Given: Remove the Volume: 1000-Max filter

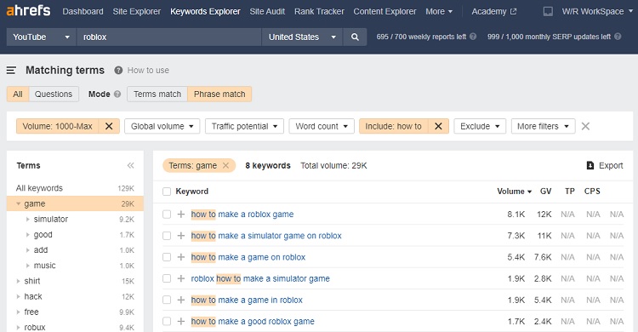Looking at the screenshot, I should pos(109,126).
